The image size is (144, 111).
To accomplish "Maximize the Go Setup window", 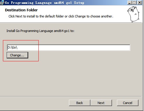I will tap(134, 3).
